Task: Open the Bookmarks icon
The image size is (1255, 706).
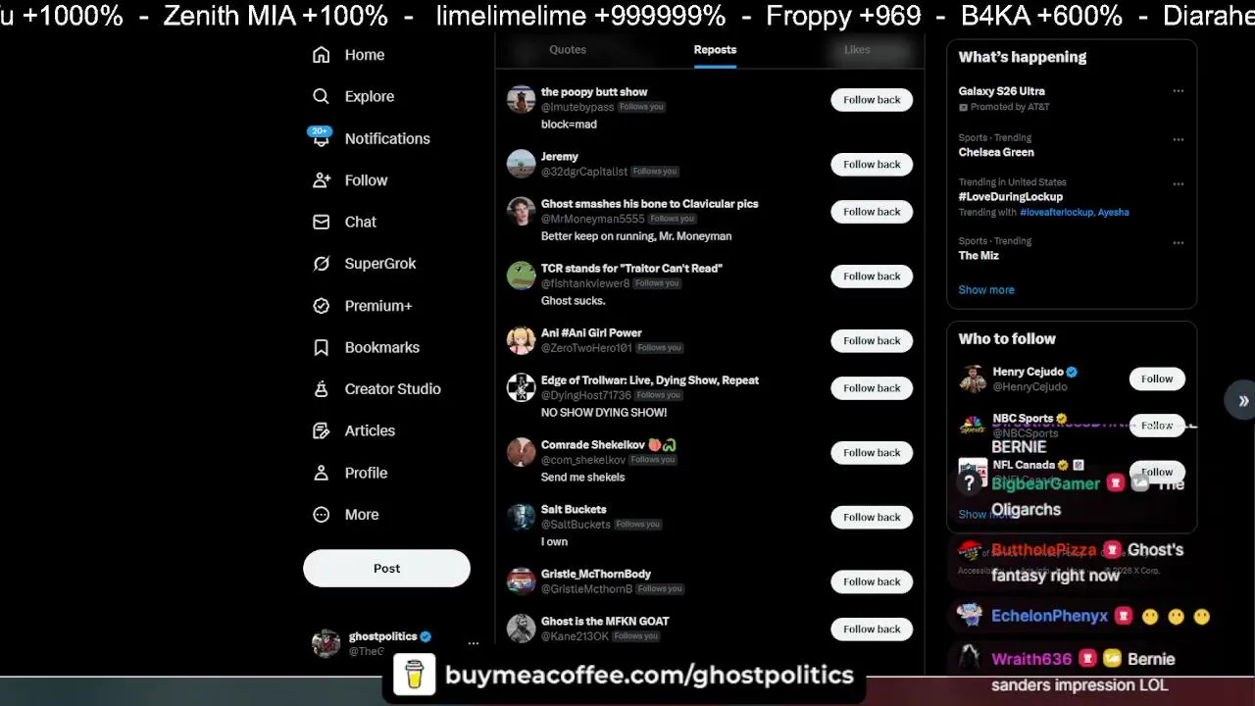Action: (x=321, y=347)
